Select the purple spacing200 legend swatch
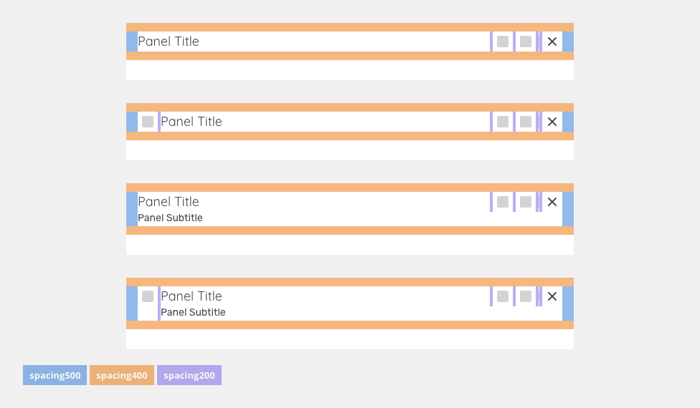This screenshot has width=700, height=408. pyautogui.click(x=189, y=375)
